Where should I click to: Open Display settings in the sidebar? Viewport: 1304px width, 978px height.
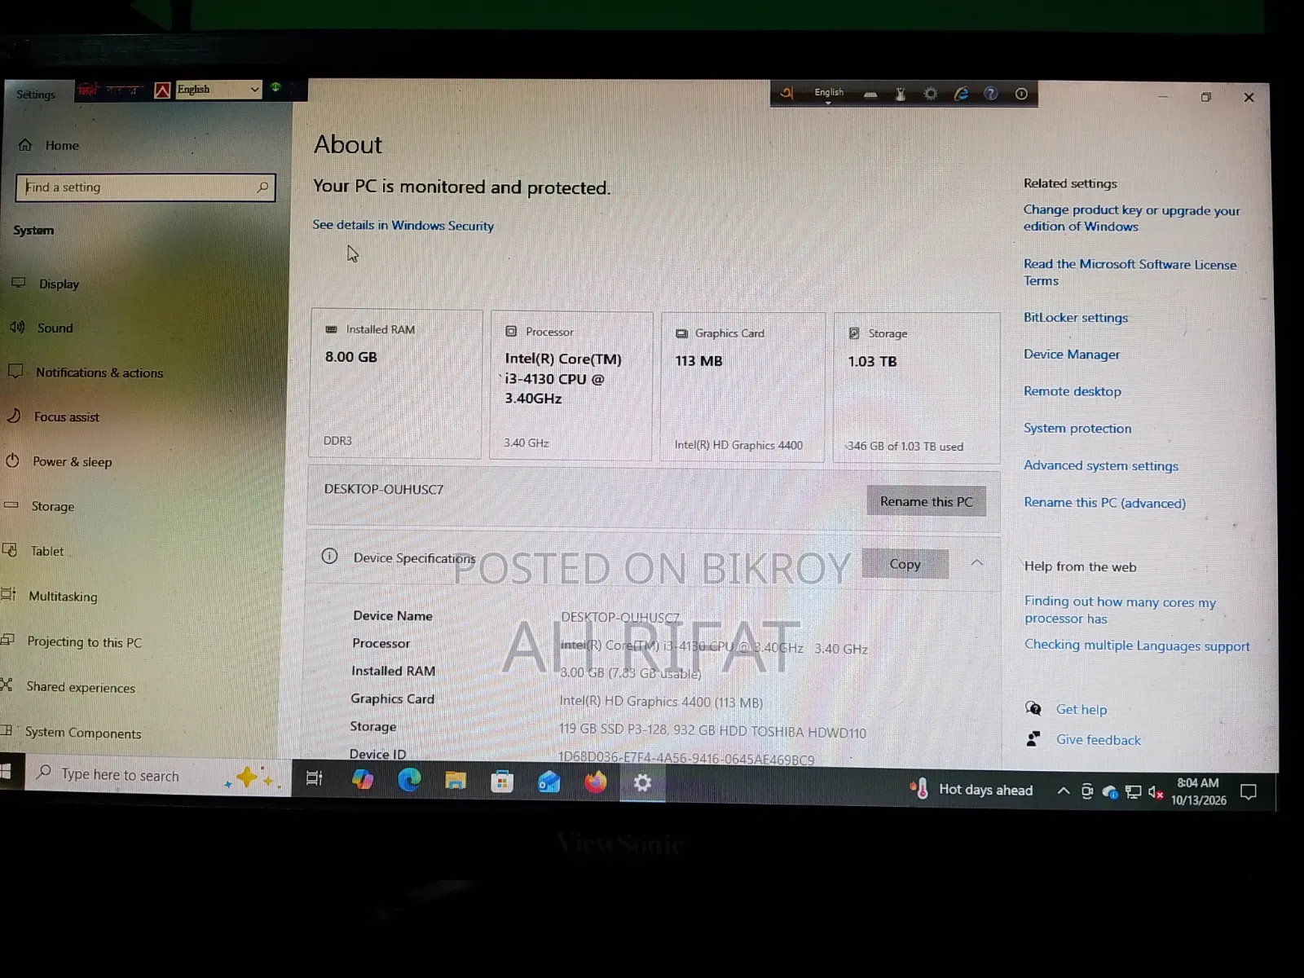coord(46,284)
